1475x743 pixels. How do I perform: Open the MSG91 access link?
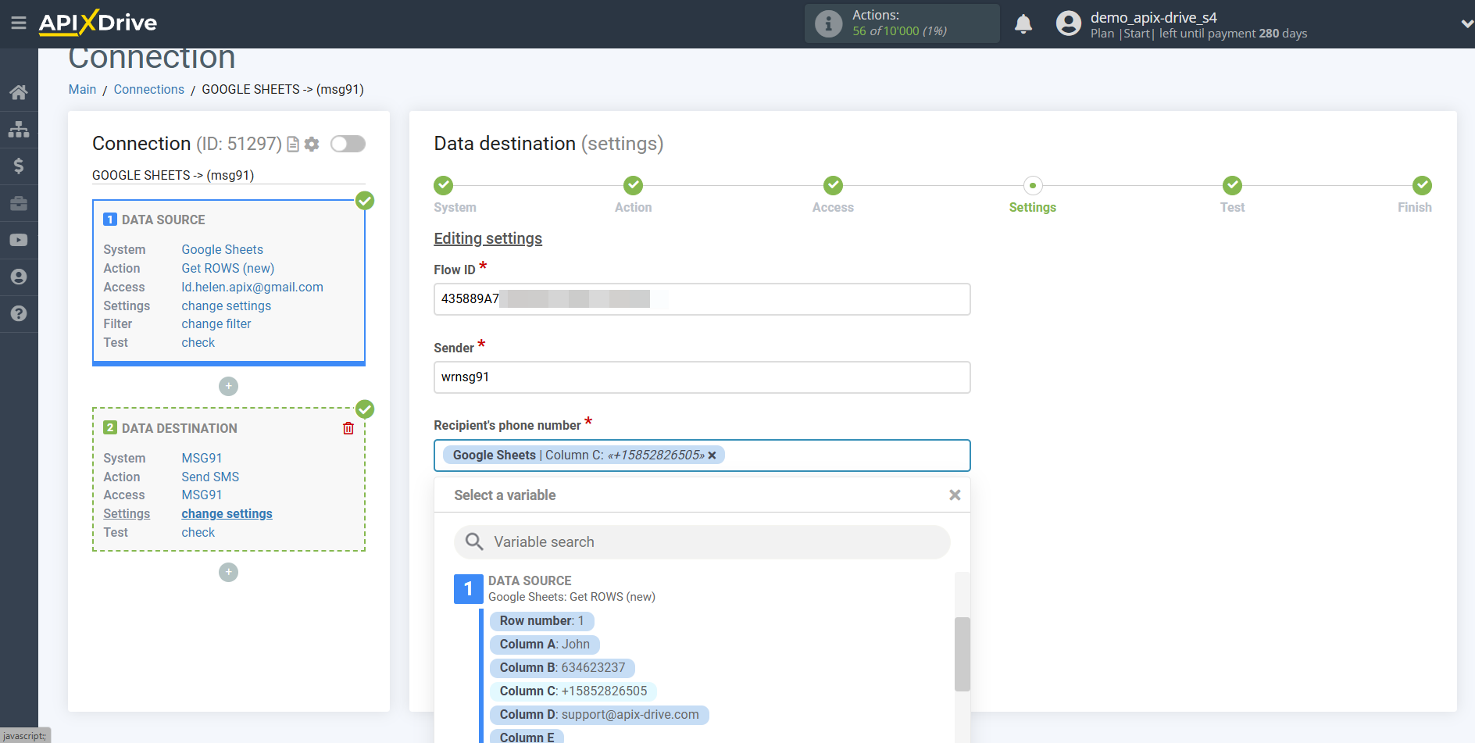click(202, 495)
